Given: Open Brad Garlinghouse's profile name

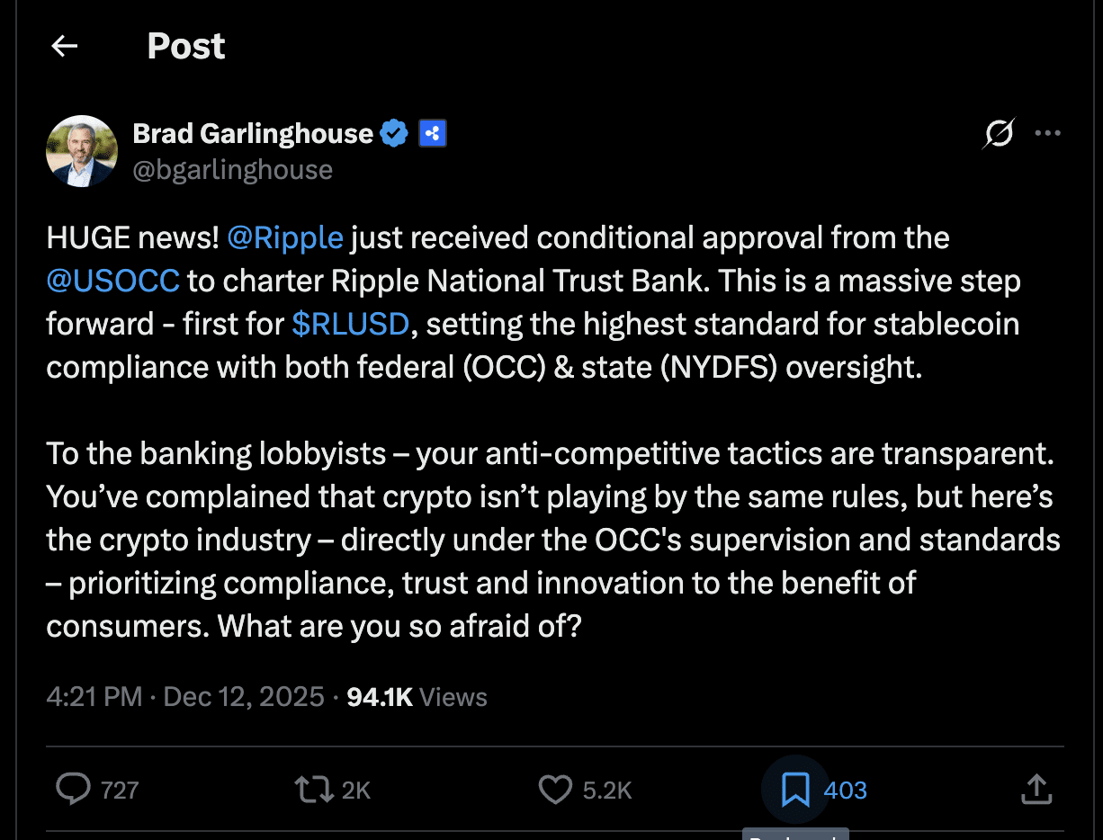Looking at the screenshot, I should pyautogui.click(x=253, y=134).
